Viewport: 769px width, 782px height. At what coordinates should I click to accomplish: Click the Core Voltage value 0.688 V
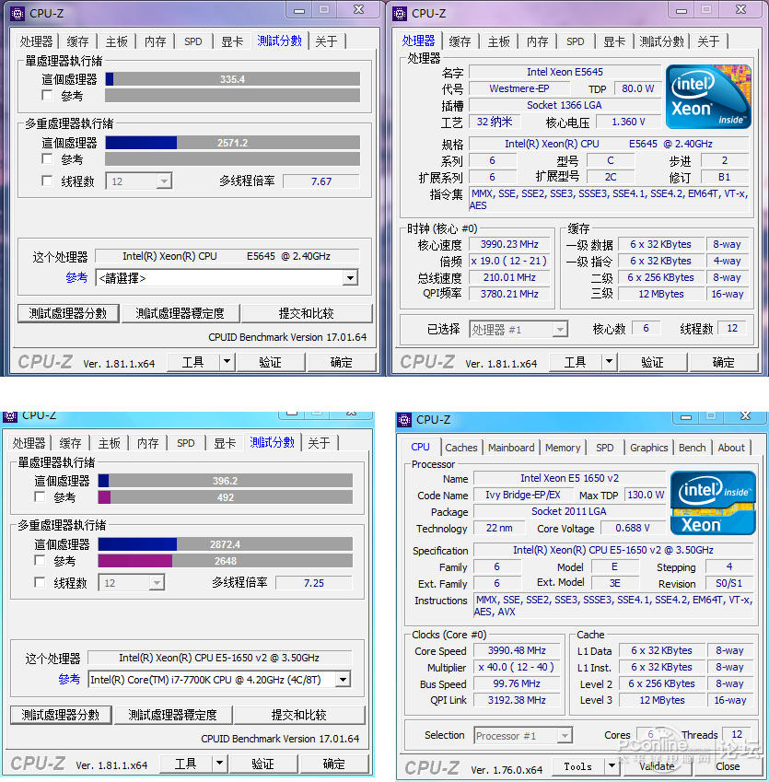point(633,528)
